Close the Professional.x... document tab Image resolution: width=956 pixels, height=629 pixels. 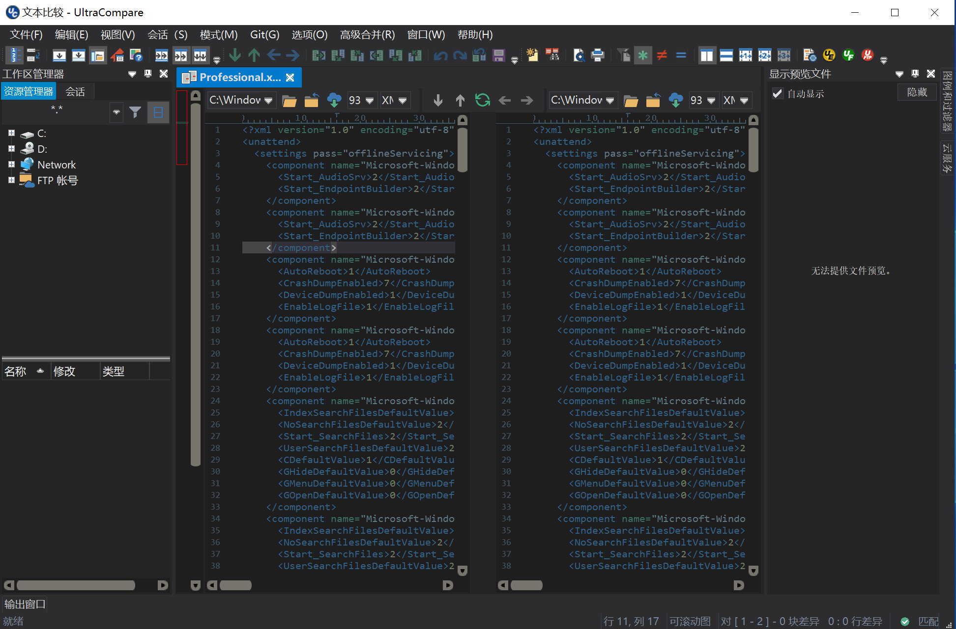pyautogui.click(x=290, y=78)
